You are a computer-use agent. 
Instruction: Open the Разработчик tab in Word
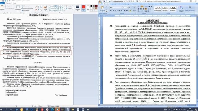(169, 4)
